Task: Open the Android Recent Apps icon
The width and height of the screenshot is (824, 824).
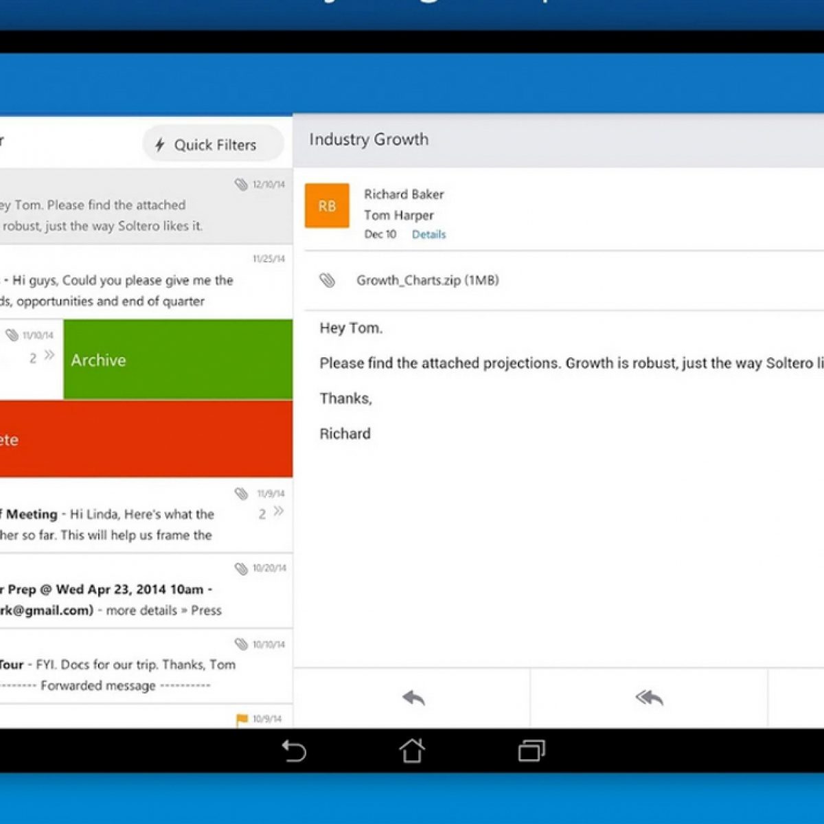Action: [x=531, y=751]
